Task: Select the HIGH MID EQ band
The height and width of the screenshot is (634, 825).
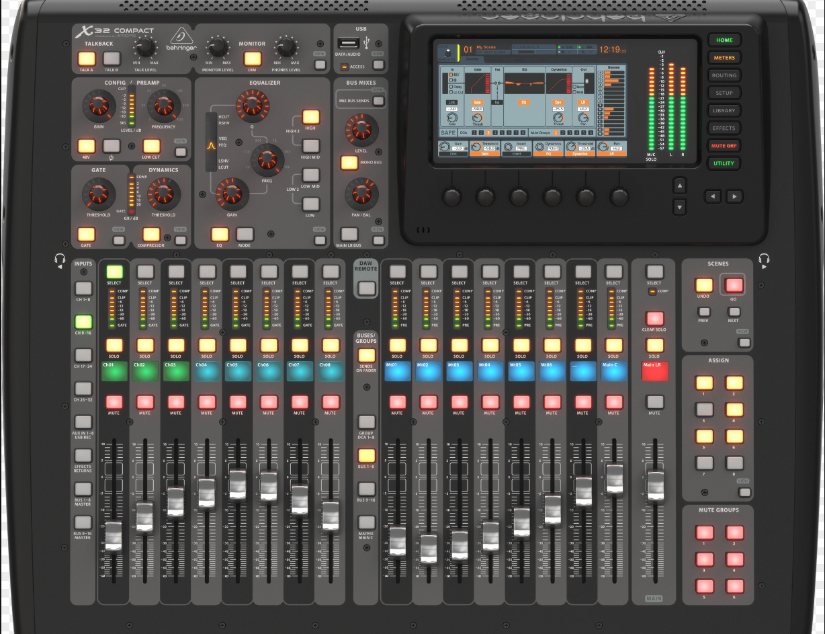Action: (x=310, y=145)
